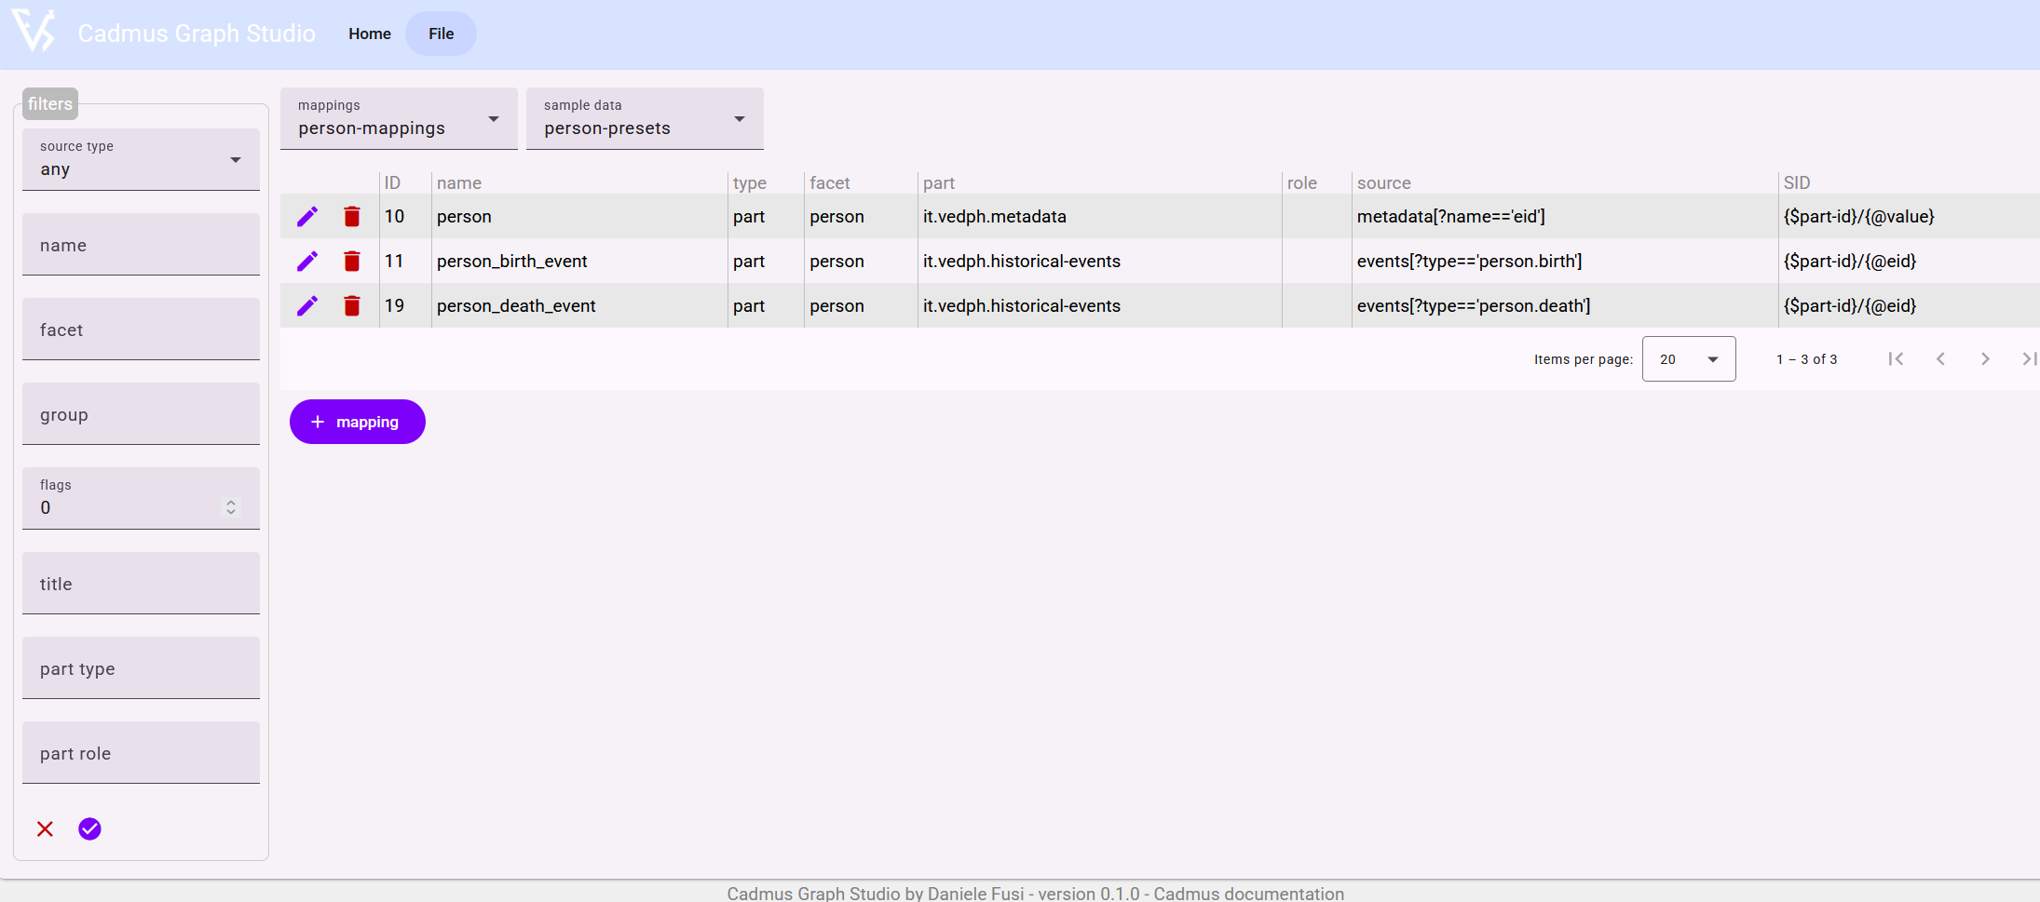
Task: Apply filters with the purple check icon
Action: (89, 828)
